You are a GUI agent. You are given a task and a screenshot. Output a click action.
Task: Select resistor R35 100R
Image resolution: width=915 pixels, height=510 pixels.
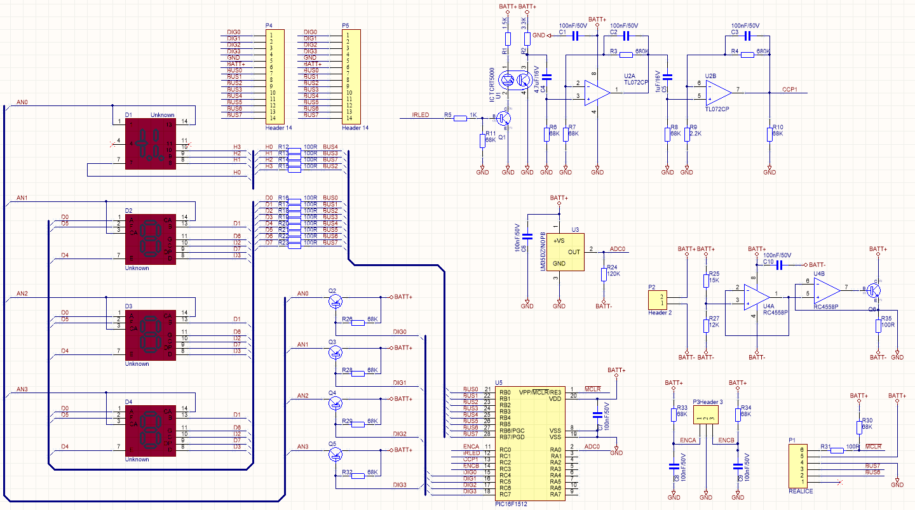click(x=878, y=325)
